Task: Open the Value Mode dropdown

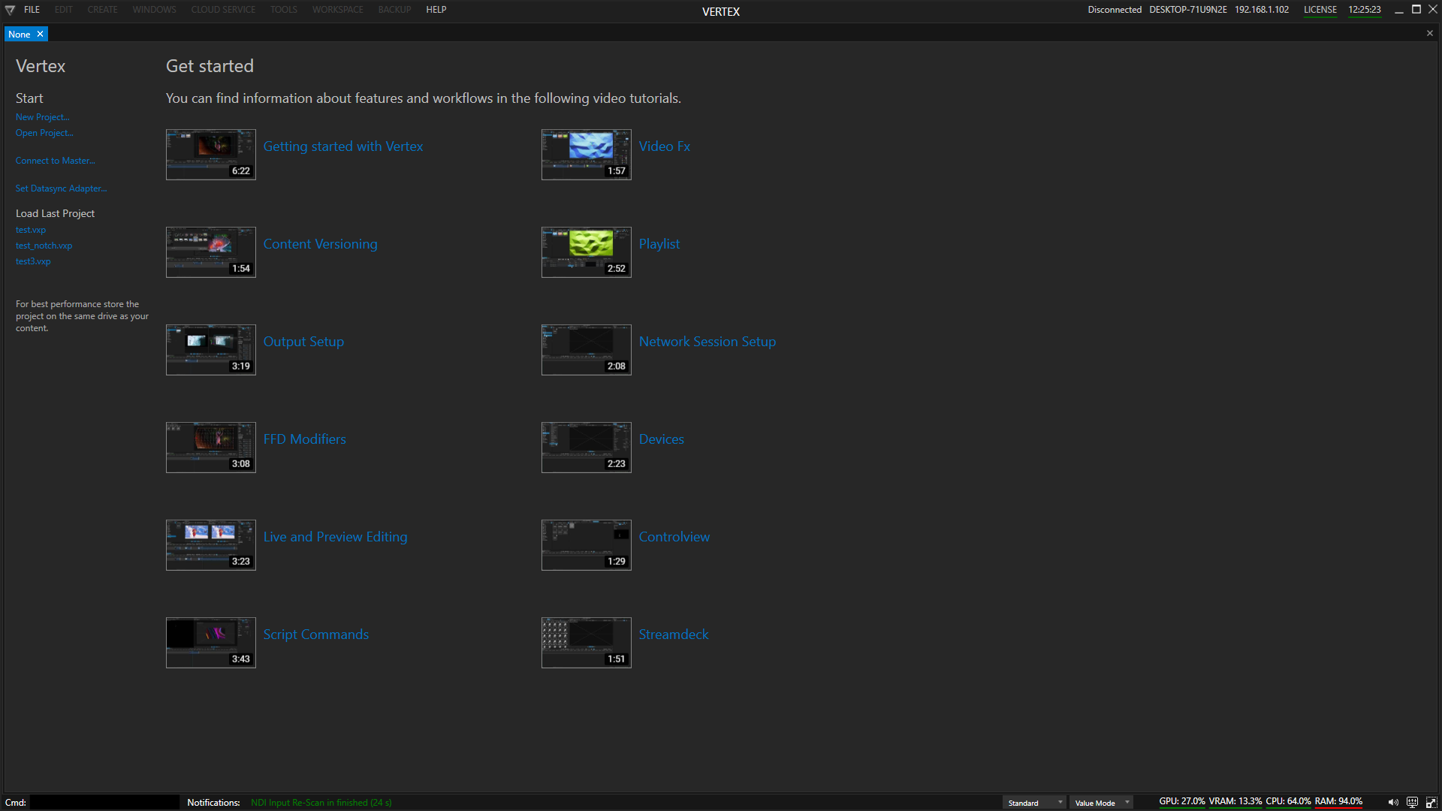Action: coord(1101,803)
